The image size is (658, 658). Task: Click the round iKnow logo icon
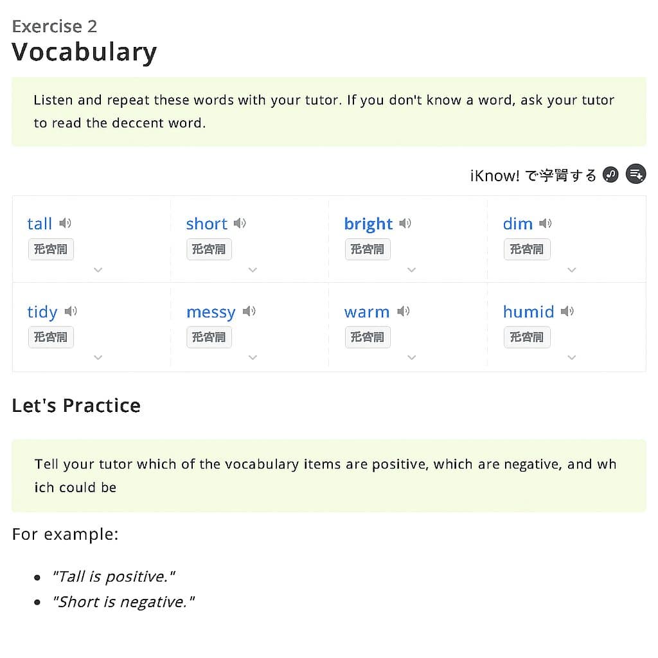tap(611, 175)
